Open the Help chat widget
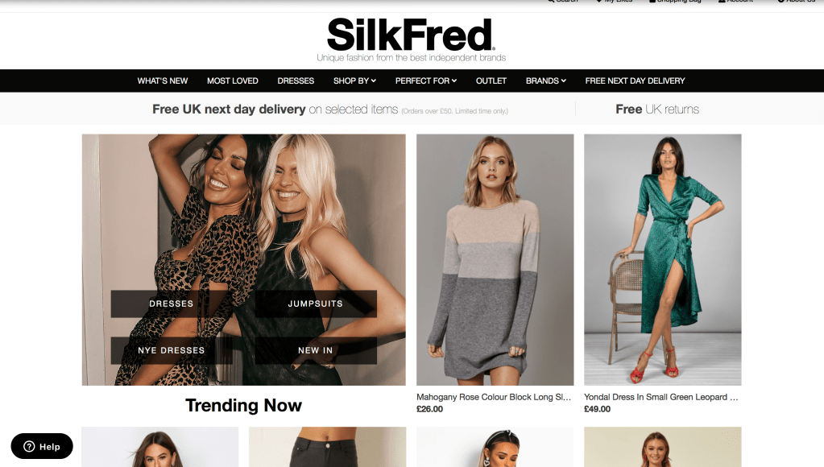This screenshot has height=467, width=824. (42, 446)
